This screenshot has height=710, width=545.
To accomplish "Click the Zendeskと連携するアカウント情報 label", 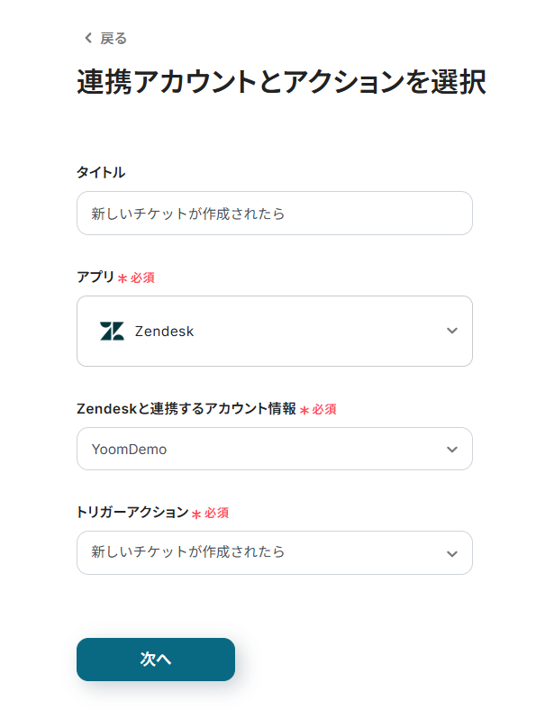I will tap(186, 409).
